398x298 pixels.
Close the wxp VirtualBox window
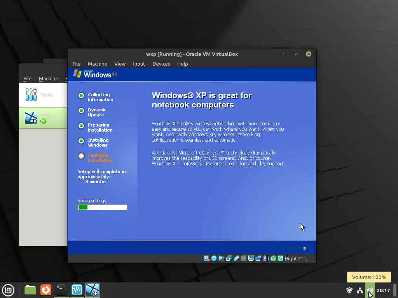(x=308, y=54)
